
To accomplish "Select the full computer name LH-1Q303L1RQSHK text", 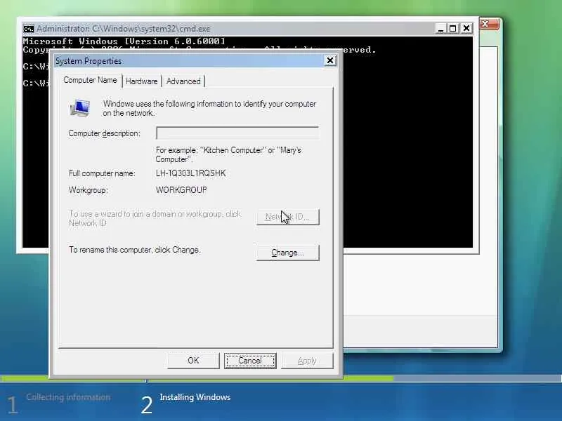I will tap(190, 173).
